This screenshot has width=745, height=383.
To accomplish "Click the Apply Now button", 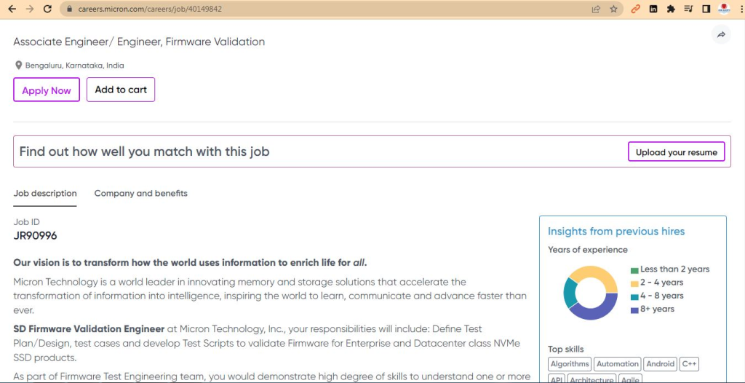I will [47, 90].
